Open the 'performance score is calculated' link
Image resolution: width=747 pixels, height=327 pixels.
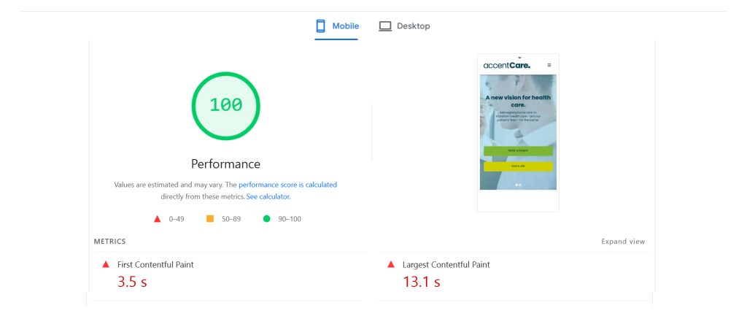click(x=287, y=185)
